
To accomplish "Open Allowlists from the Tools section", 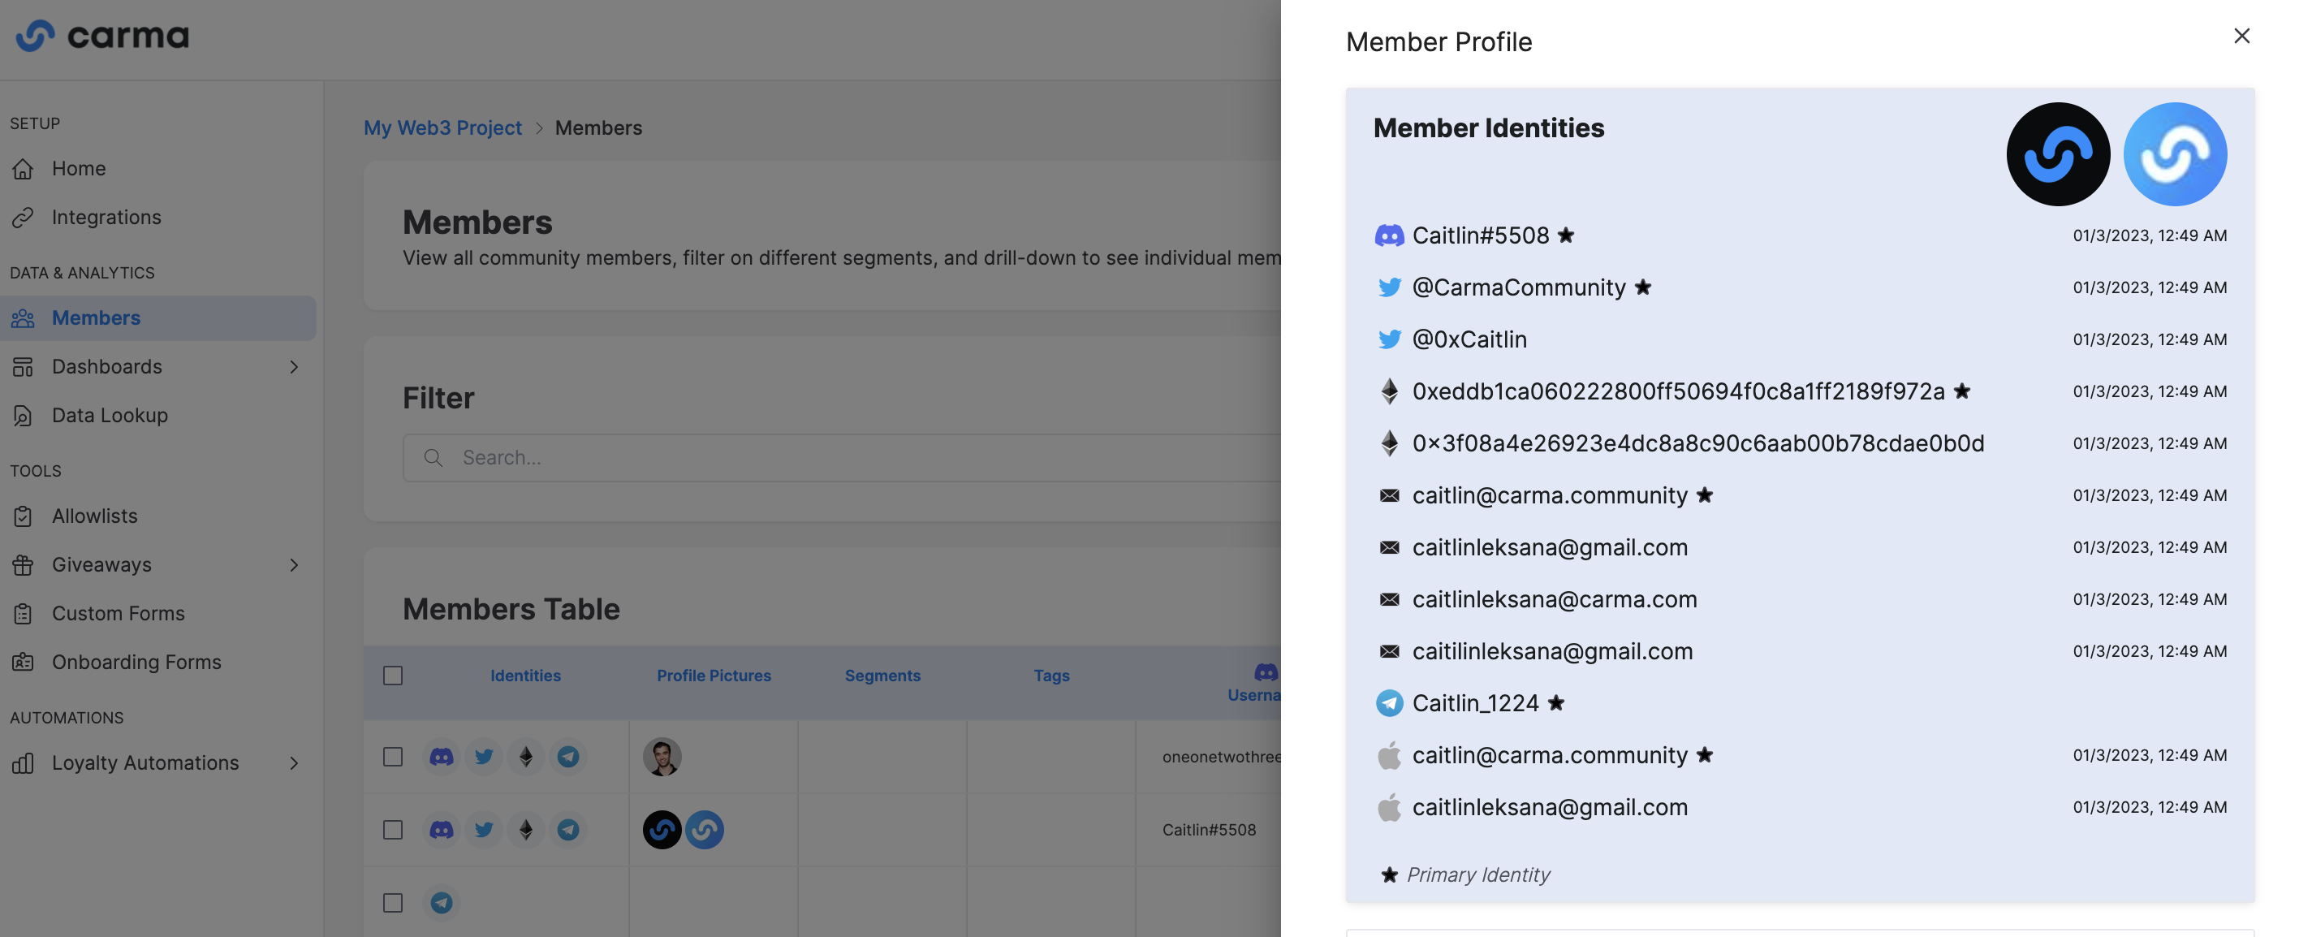I will 94,516.
